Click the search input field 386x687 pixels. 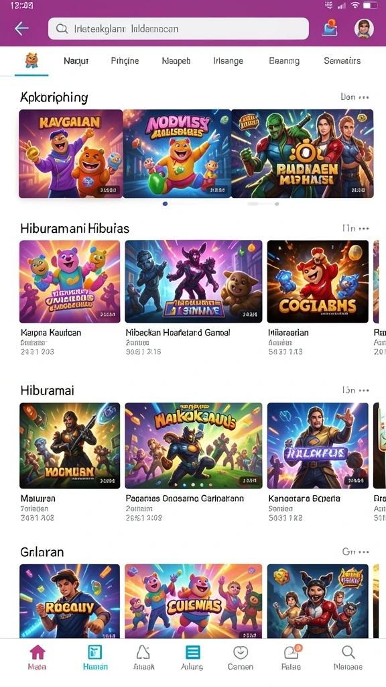[178, 29]
